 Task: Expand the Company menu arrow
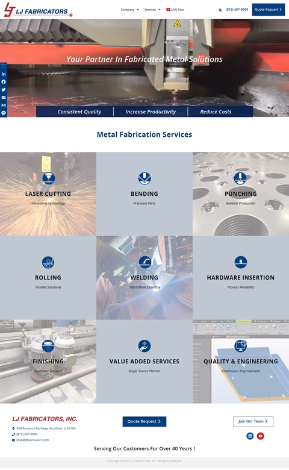[x=138, y=10]
